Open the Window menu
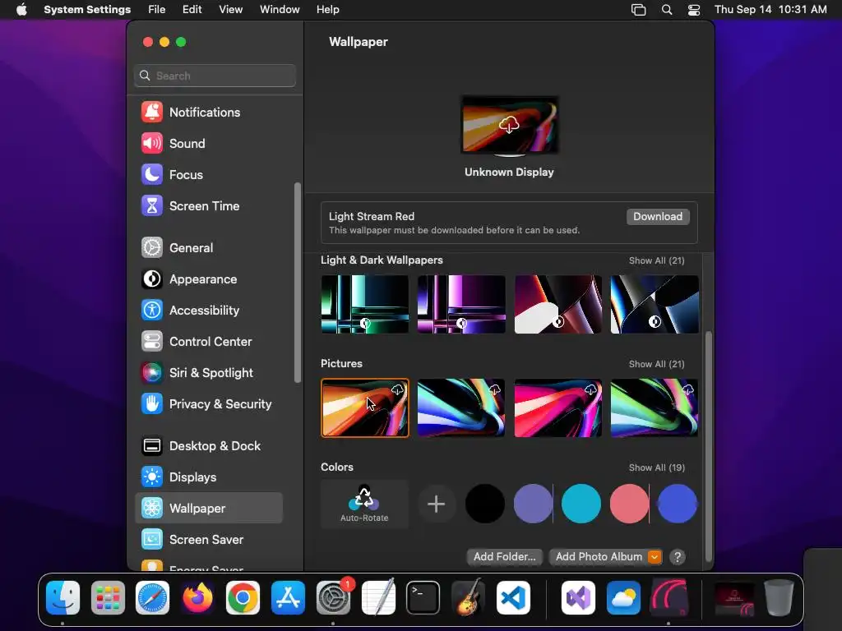Viewport: 842px width, 631px height. 280,10
